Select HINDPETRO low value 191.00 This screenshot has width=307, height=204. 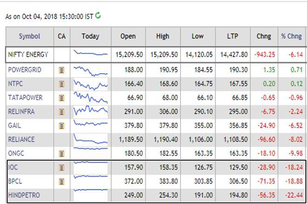point(203,195)
